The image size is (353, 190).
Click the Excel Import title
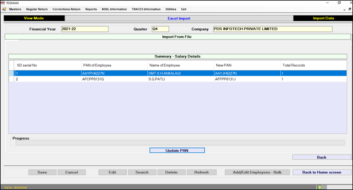179,18
